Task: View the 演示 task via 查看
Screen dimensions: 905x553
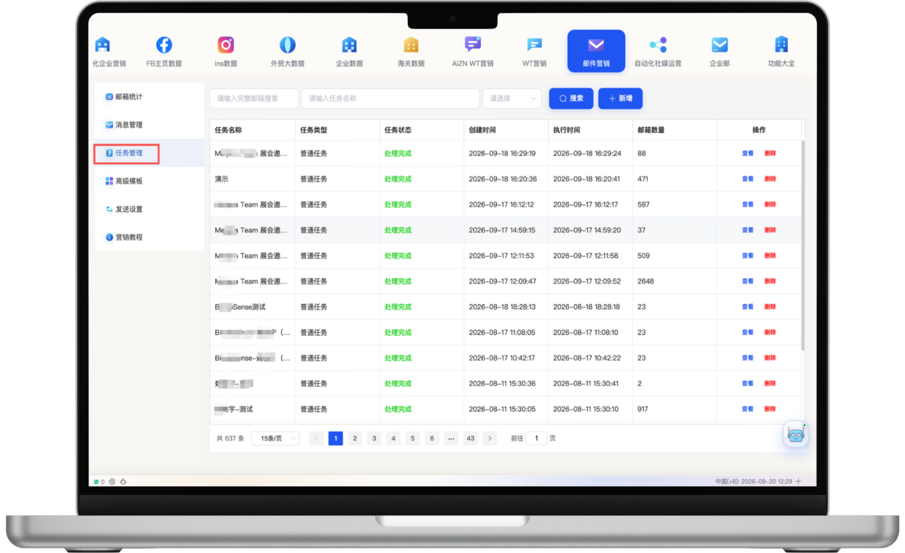Action: click(748, 179)
